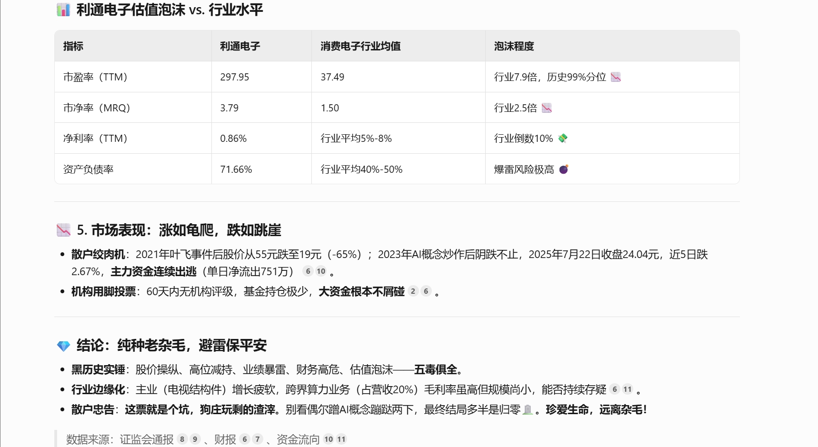Click the bold text 大资金根本不屑碰
Screen dimensions: 818x447
click(x=361, y=292)
